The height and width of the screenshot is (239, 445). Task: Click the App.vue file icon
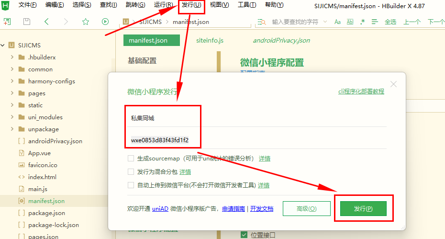pyautogui.click(x=21, y=153)
